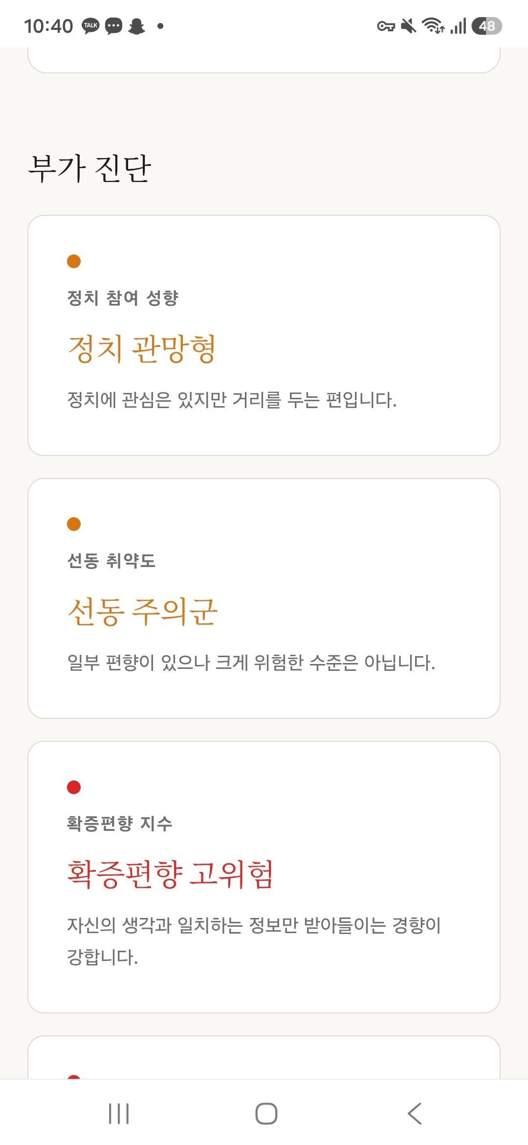
Task: Tap the KakaoTalk notification icon
Action: pyautogui.click(x=90, y=26)
